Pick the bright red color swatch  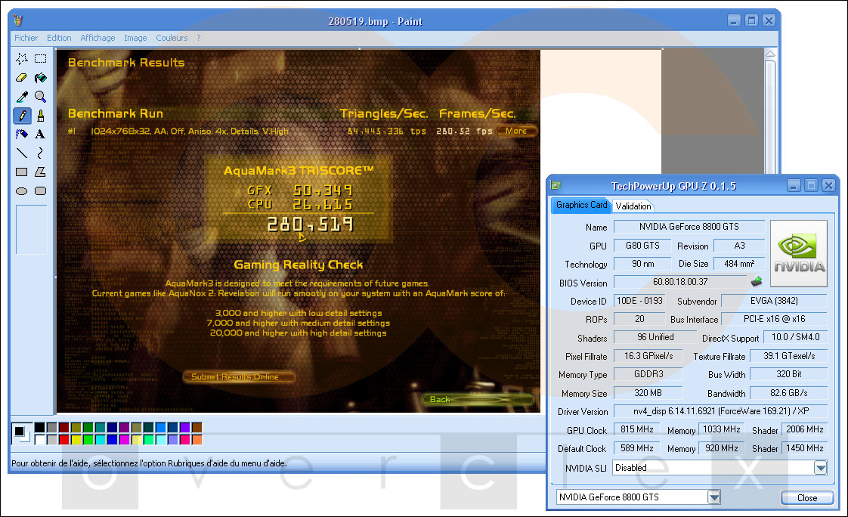pyautogui.click(x=63, y=440)
